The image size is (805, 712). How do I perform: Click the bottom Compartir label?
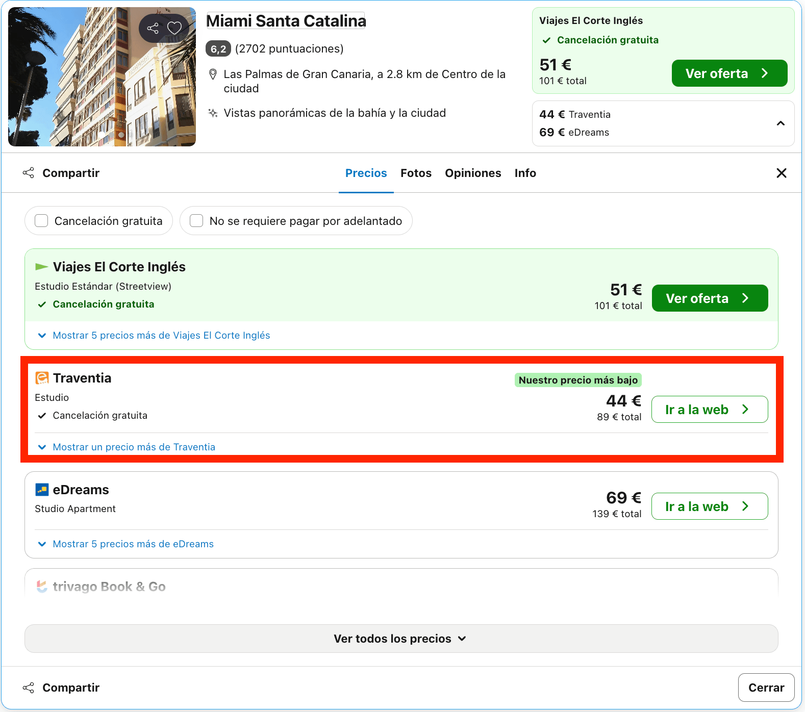pyautogui.click(x=71, y=688)
